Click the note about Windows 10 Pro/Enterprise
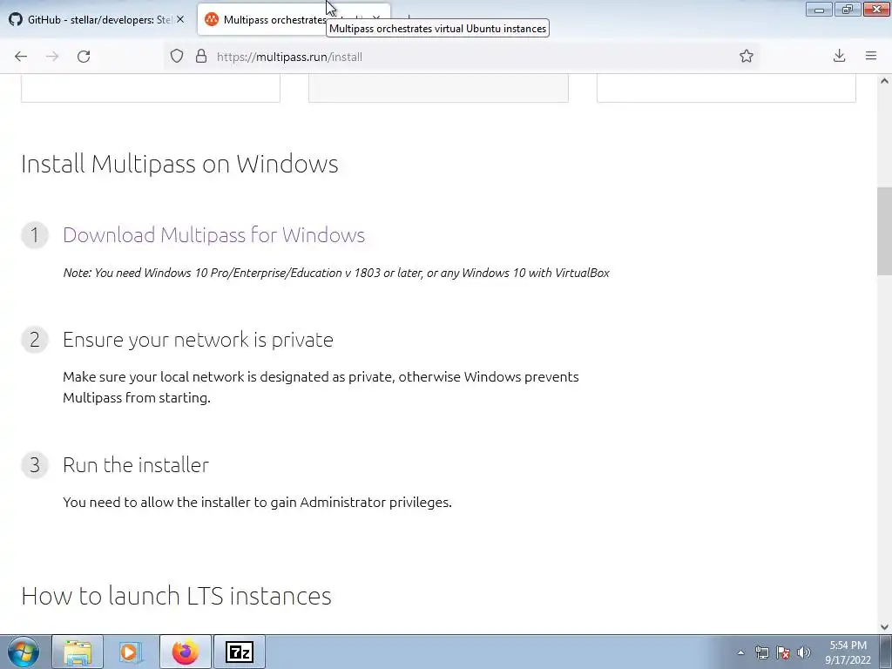892x669 pixels. 336,273
